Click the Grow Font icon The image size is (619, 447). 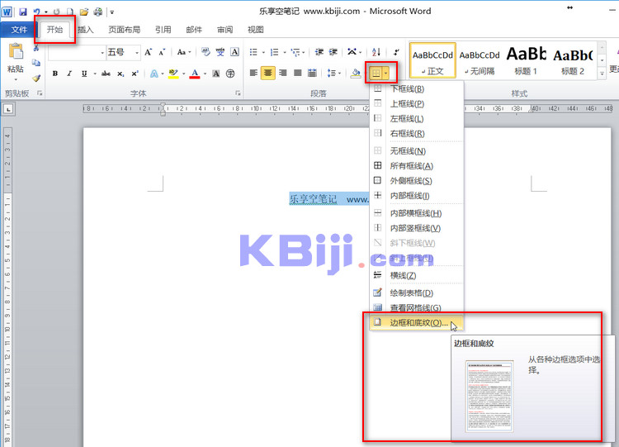148,52
